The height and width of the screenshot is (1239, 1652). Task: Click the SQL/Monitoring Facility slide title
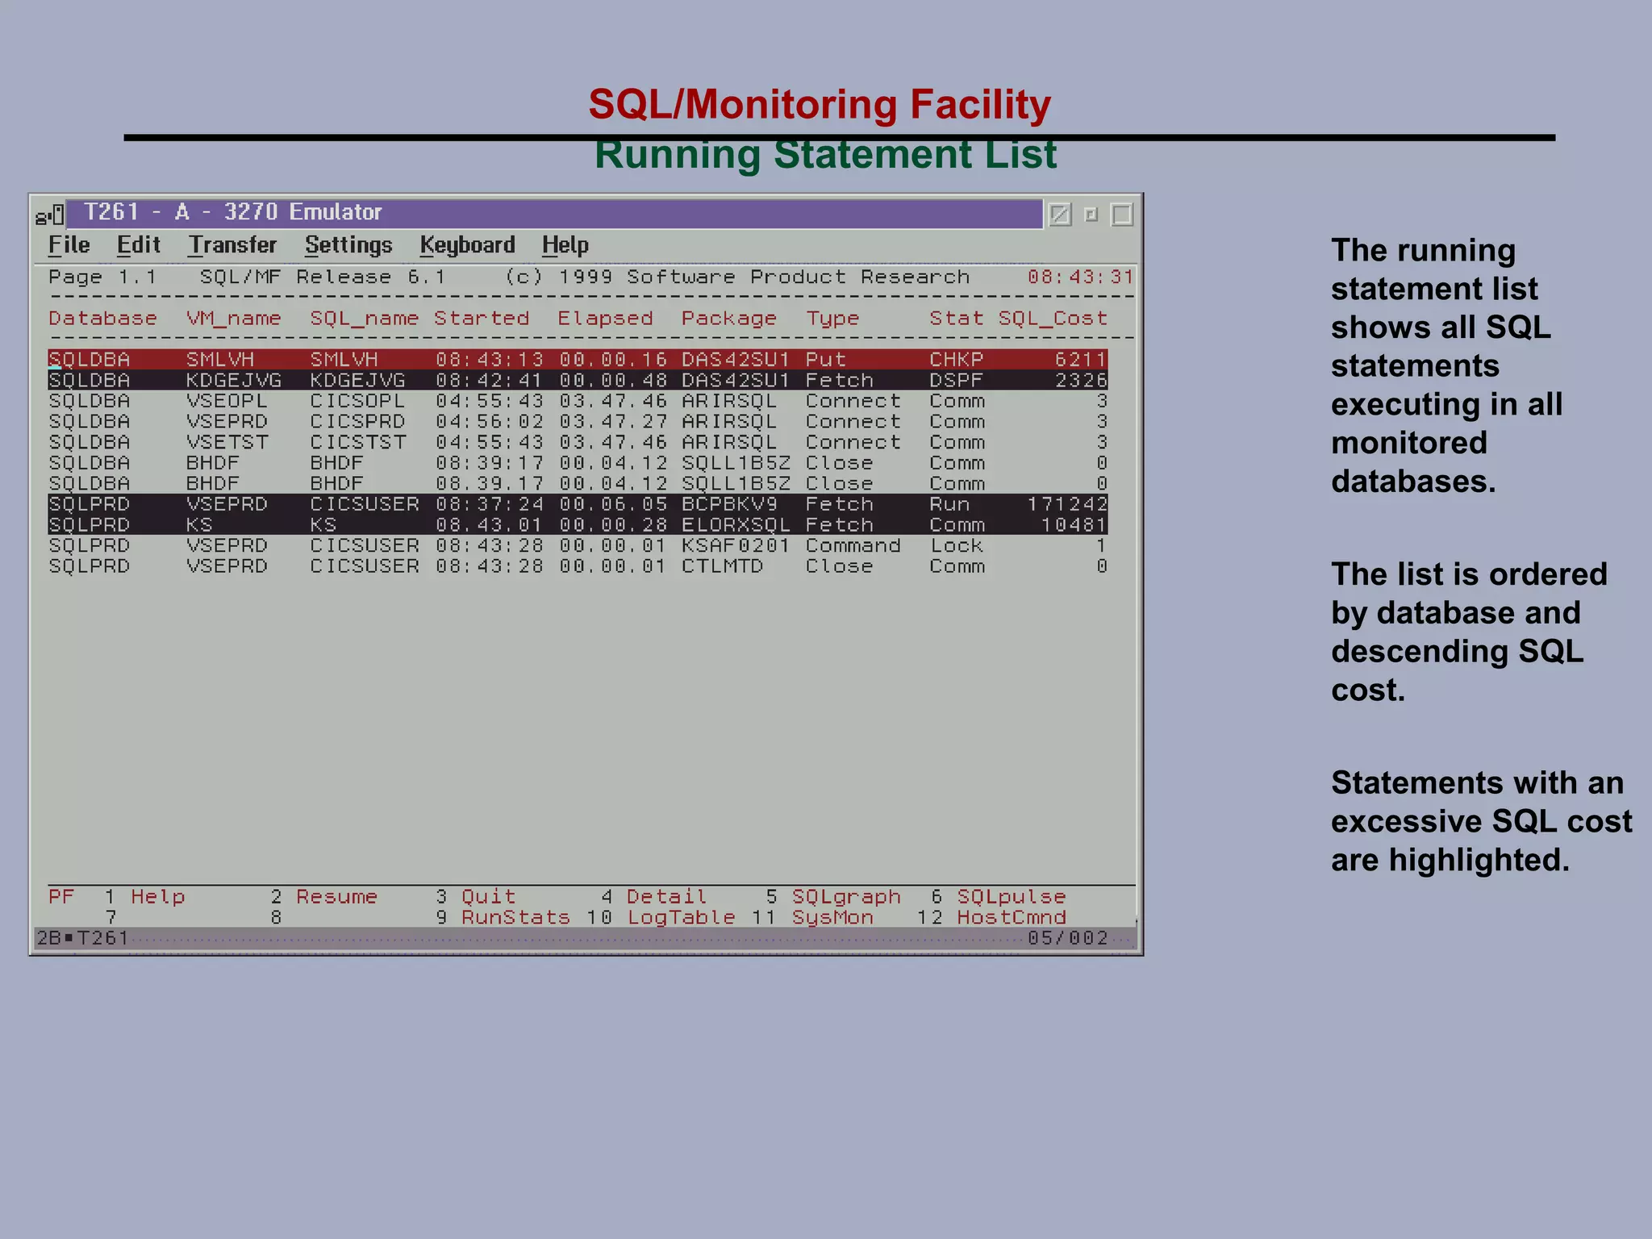tap(820, 105)
